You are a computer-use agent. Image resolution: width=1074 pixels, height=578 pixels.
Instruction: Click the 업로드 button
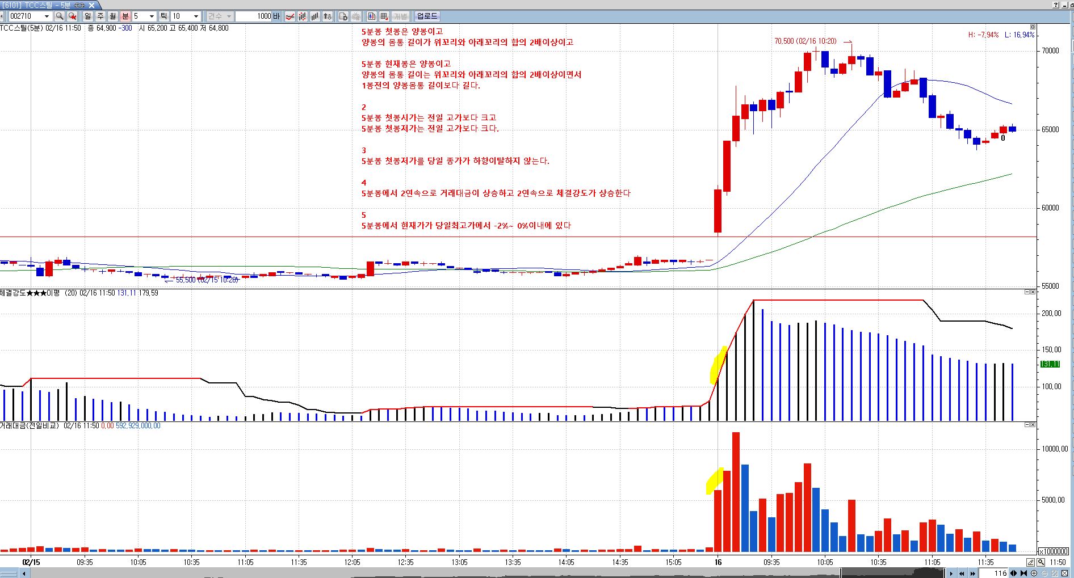[427, 16]
